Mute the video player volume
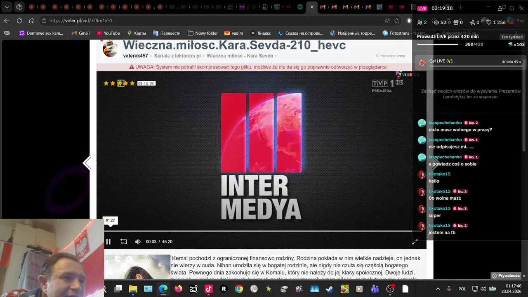528x297 pixels. pyautogui.click(x=138, y=242)
